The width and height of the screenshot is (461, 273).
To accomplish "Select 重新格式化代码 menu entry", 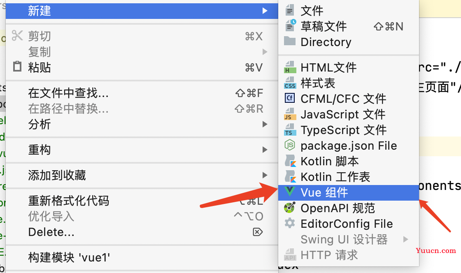I will (x=142, y=201).
